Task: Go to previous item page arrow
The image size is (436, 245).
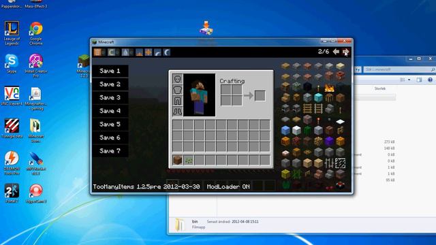Action: [x=336, y=52]
